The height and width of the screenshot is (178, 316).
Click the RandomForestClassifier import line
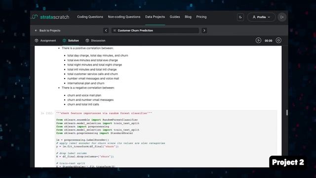[97, 120]
